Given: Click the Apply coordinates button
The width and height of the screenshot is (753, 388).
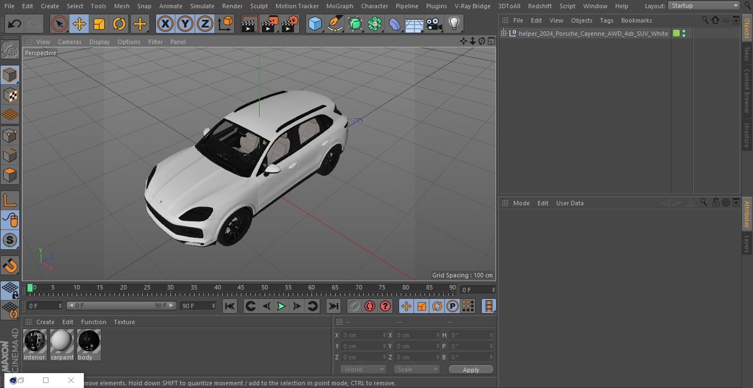Looking at the screenshot, I should point(471,370).
